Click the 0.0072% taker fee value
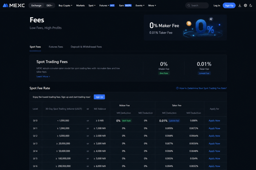This screenshot has height=170, width=256. (x=194, y=128)
